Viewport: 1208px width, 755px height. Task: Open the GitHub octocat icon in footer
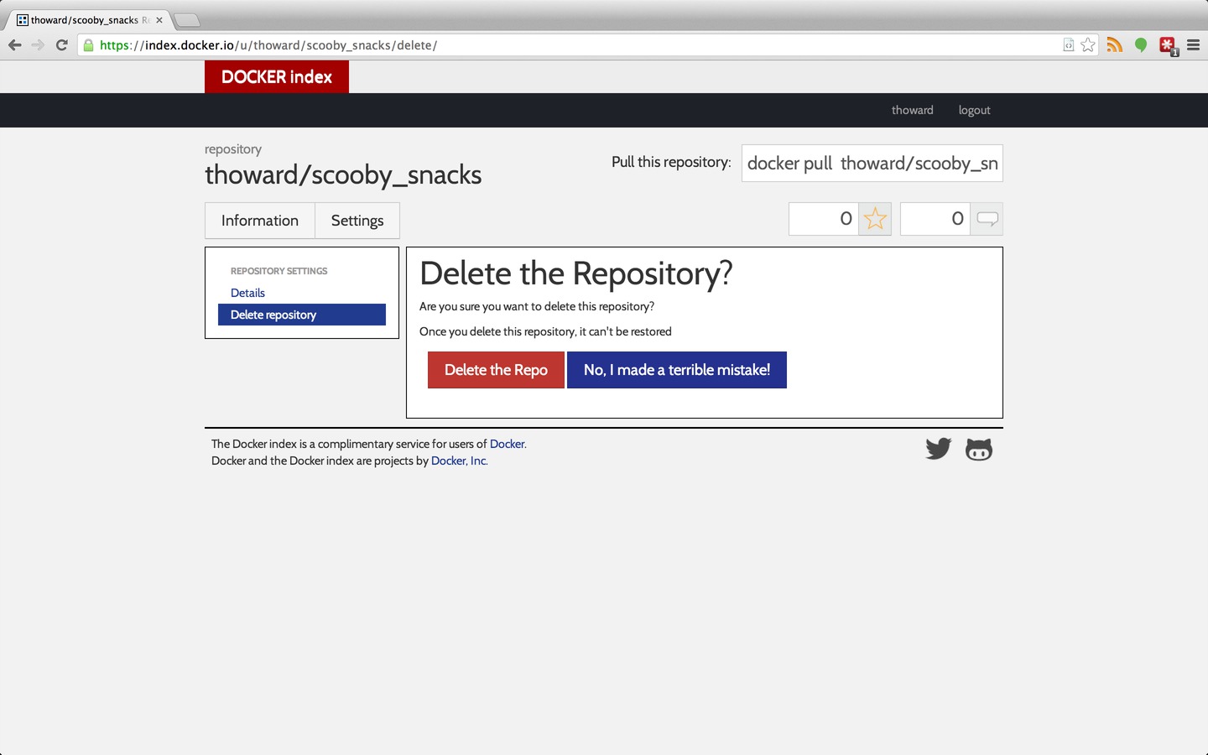979,450
